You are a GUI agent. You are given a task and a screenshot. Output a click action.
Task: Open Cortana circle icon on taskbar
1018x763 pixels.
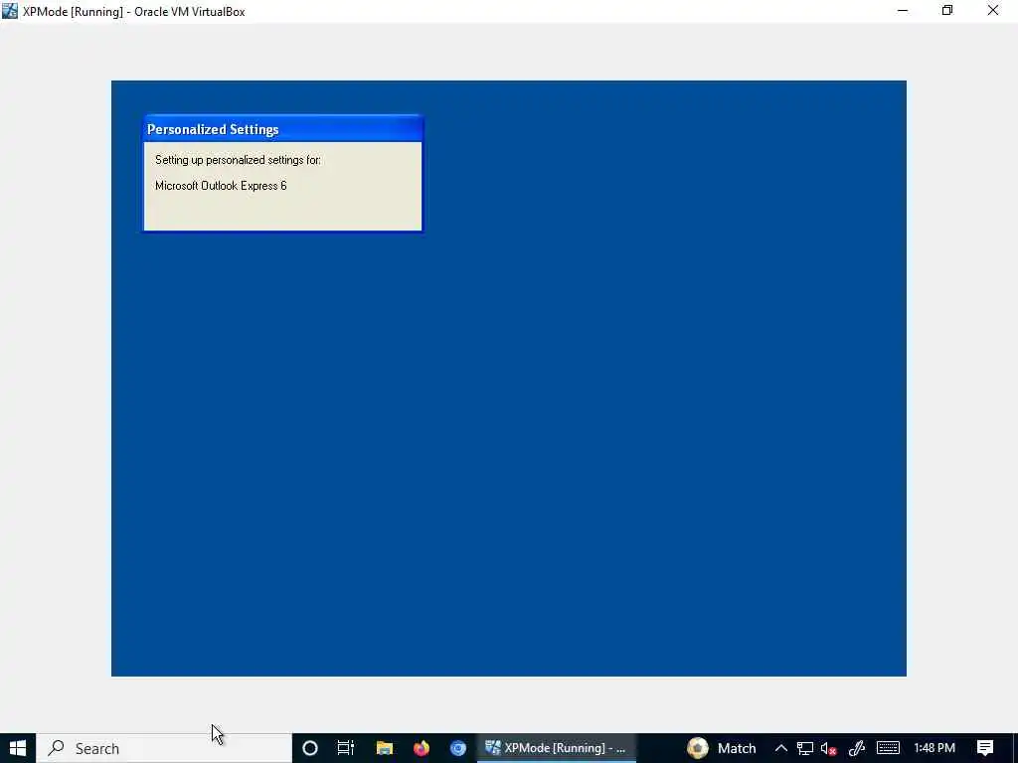(x=310, y=748)
